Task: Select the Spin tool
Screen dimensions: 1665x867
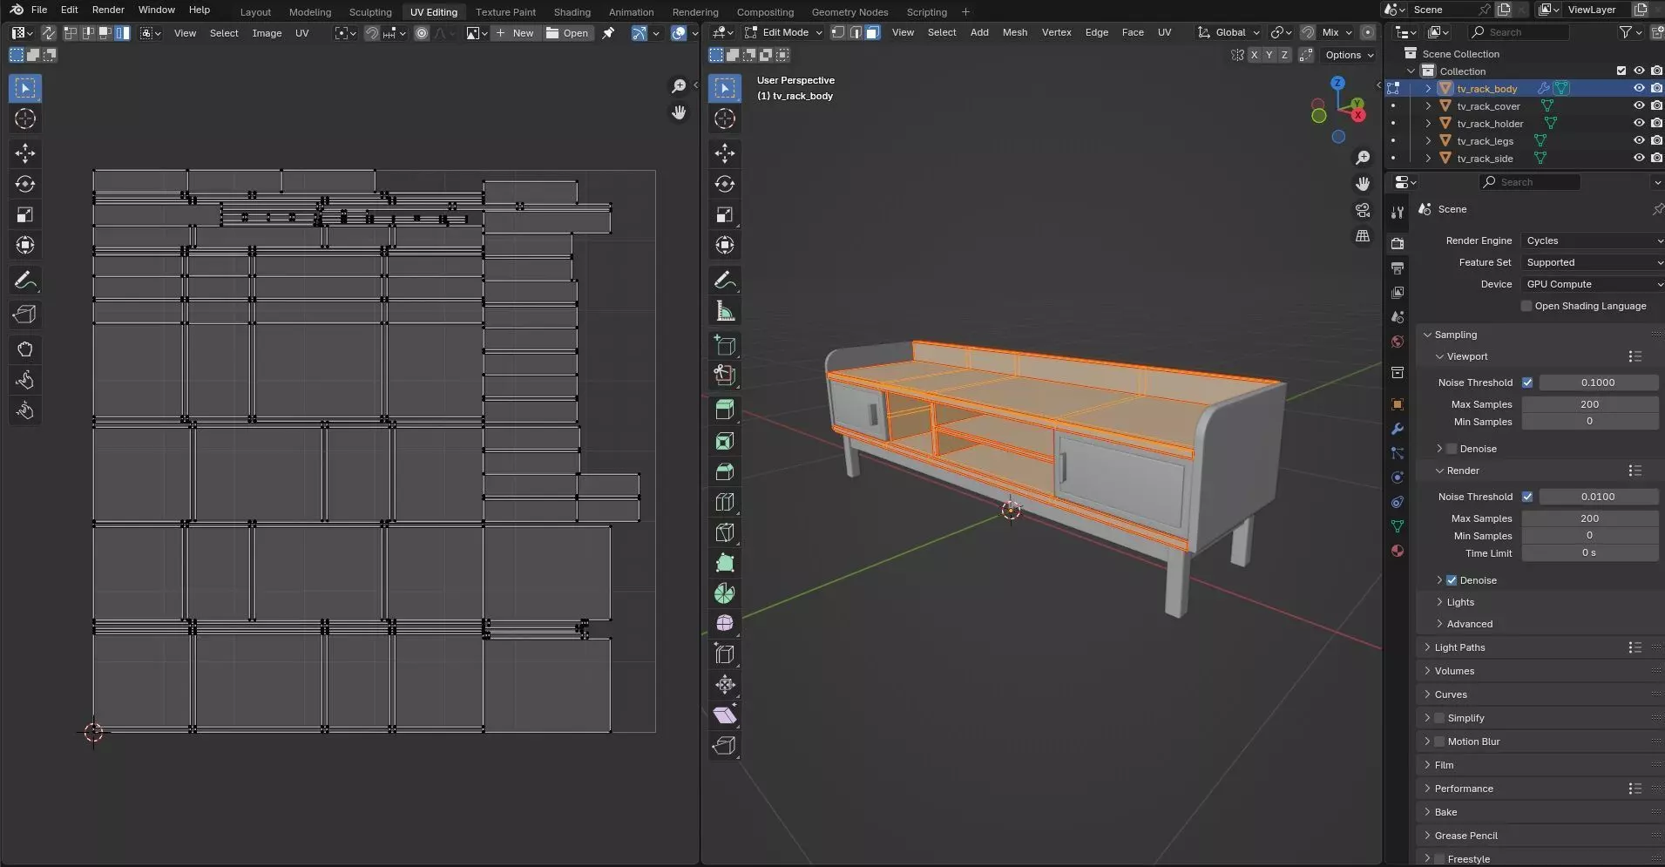Action: [725, 593]
